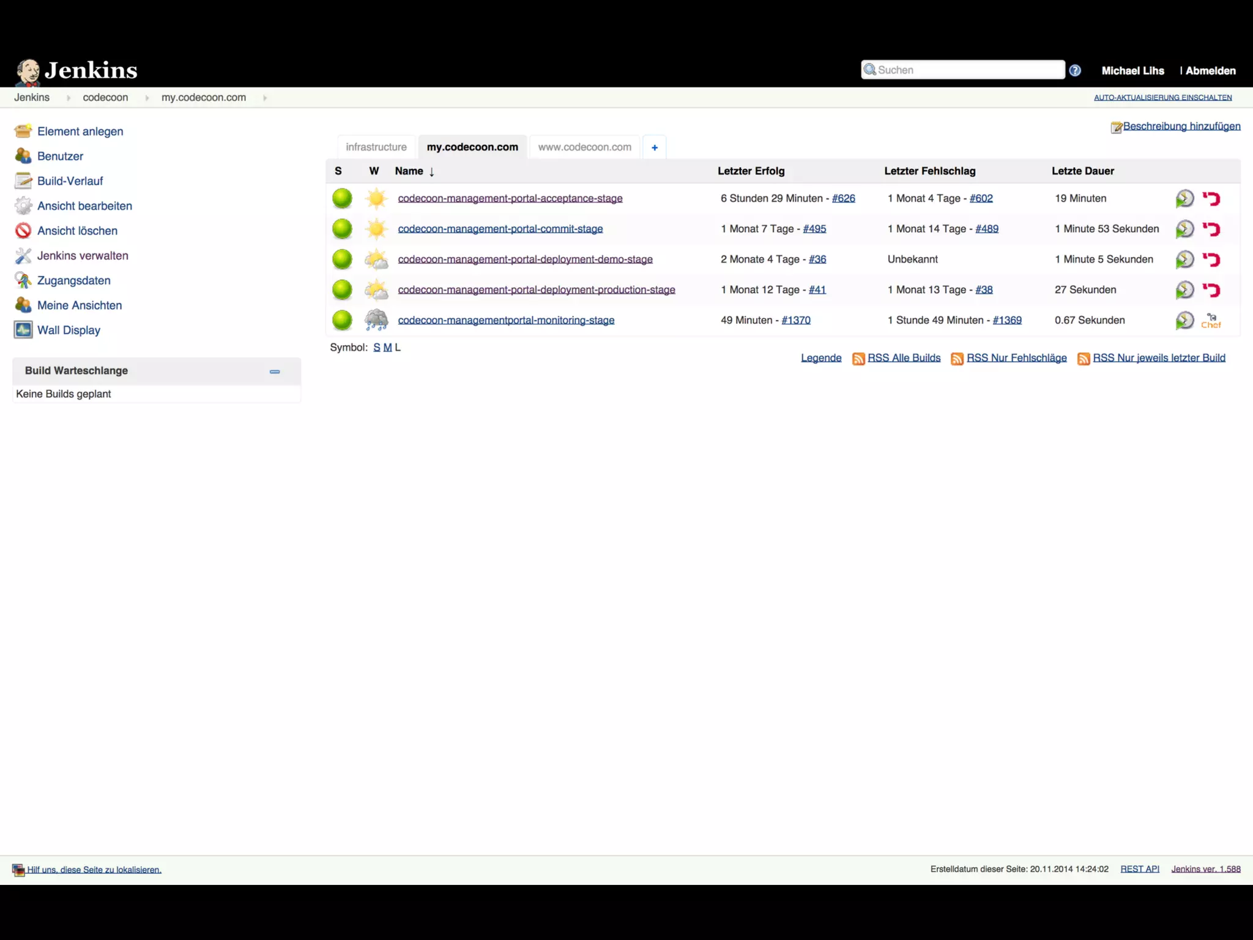Click the Chef icon for monitoring-stage job
The image size is (1253, 940).
pyautogui.click(x=1211, y=321)
